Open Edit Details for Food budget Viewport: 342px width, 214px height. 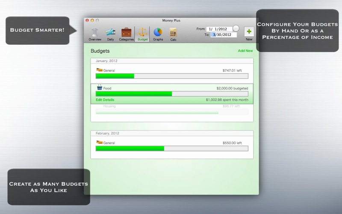(105, 100)
